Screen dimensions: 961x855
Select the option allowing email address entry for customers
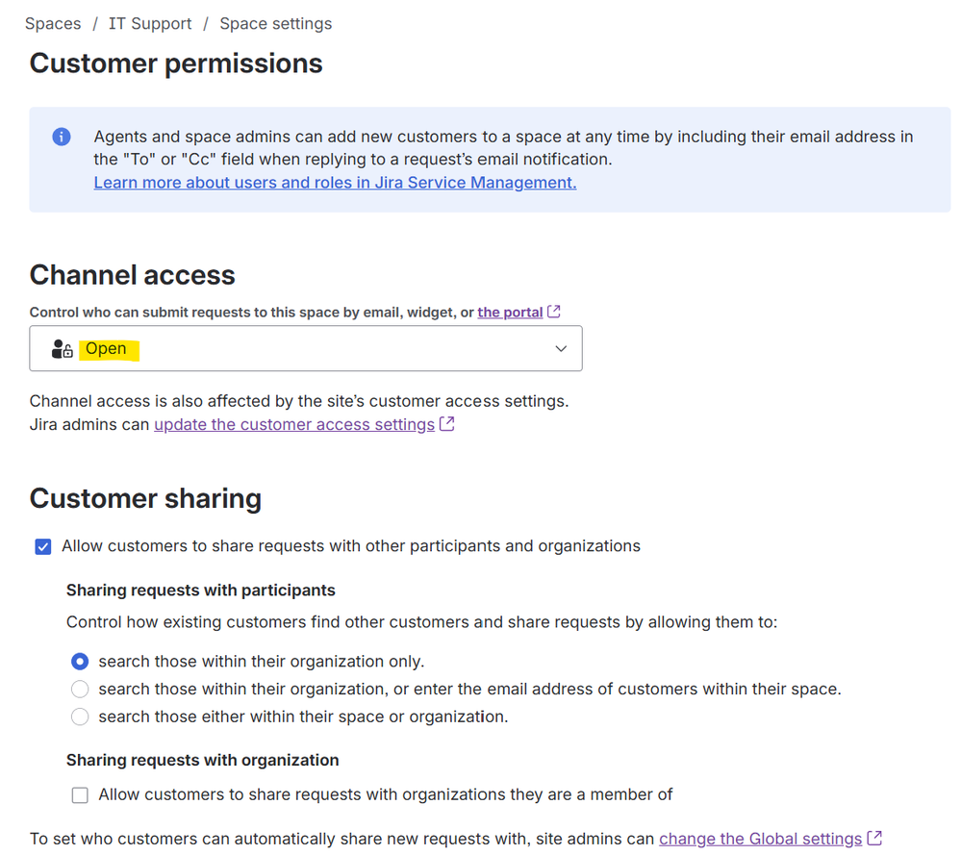coord(80,689)
